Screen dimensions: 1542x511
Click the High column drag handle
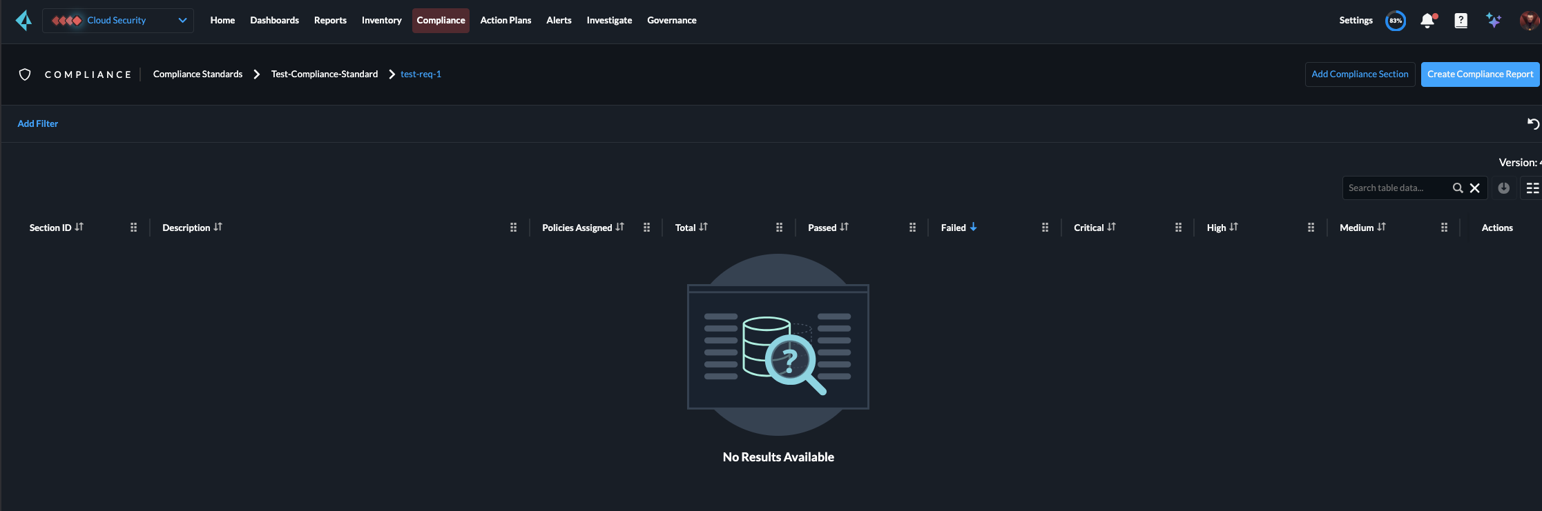(1311, 228)
